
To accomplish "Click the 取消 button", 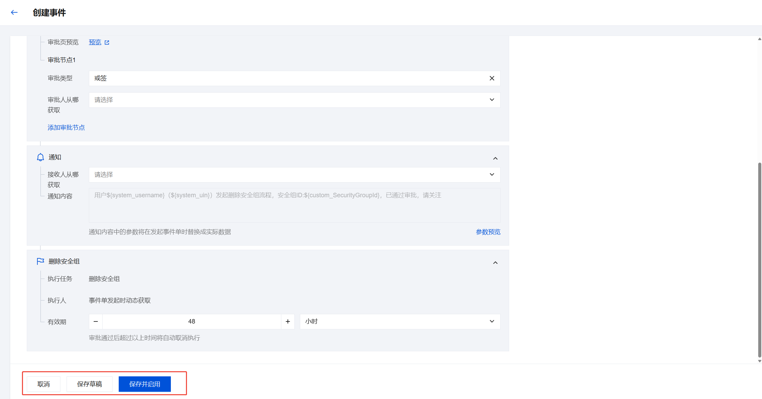I will [44, 384].
